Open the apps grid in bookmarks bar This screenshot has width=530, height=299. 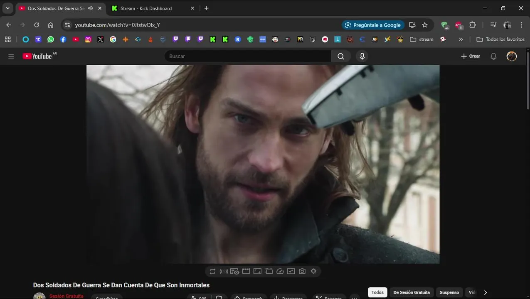(x=7, y=39)
